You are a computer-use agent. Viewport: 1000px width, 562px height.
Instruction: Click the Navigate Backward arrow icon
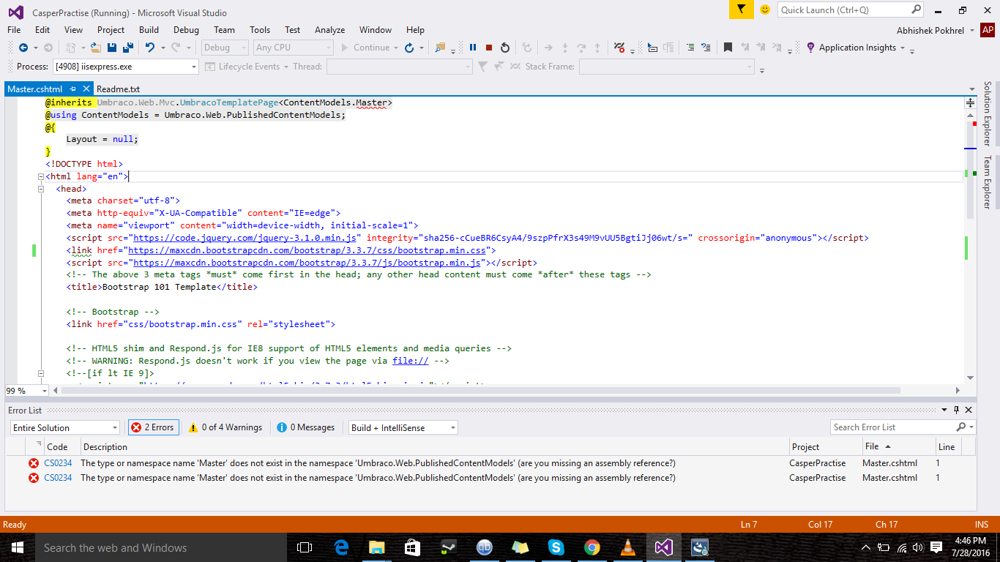pos(23,48)
